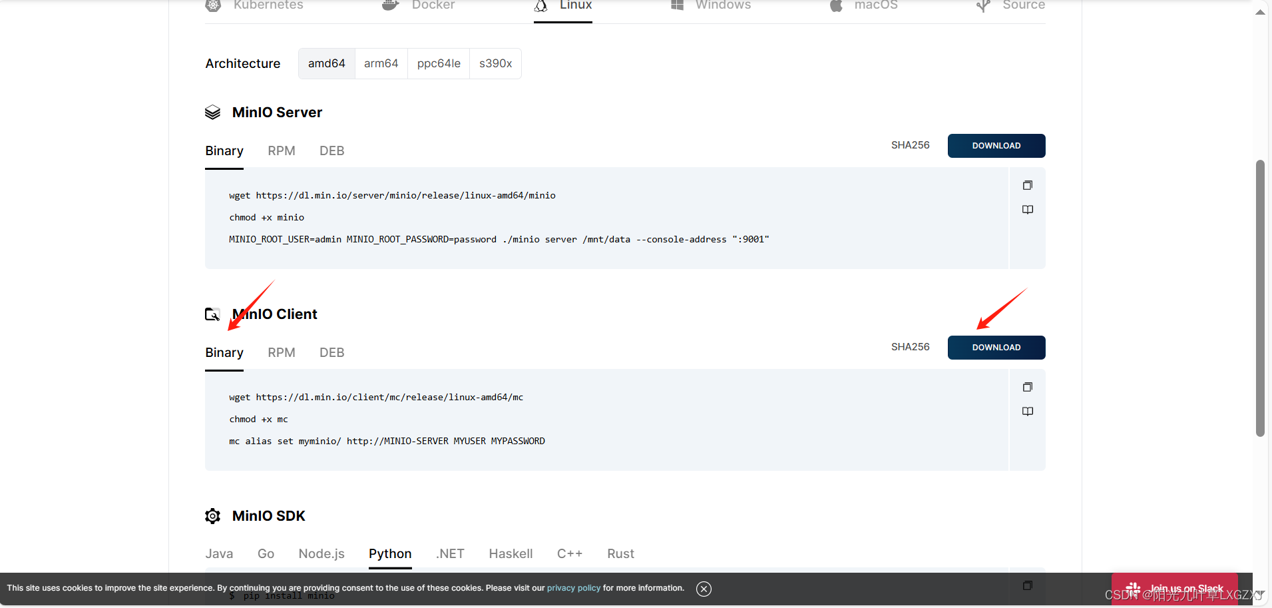
Task: Click the scrollbar up arrow
Action: (x=1260, y=13)
